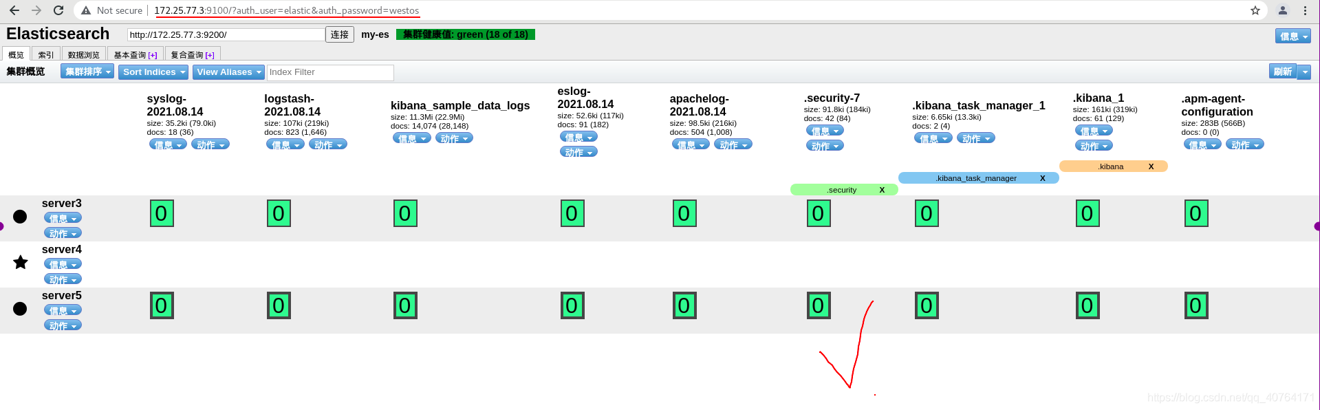The height and width of the screenshot is (410, 1320).
Task: Open server4 动作 dropdown
Action: [x=63, y=279]
